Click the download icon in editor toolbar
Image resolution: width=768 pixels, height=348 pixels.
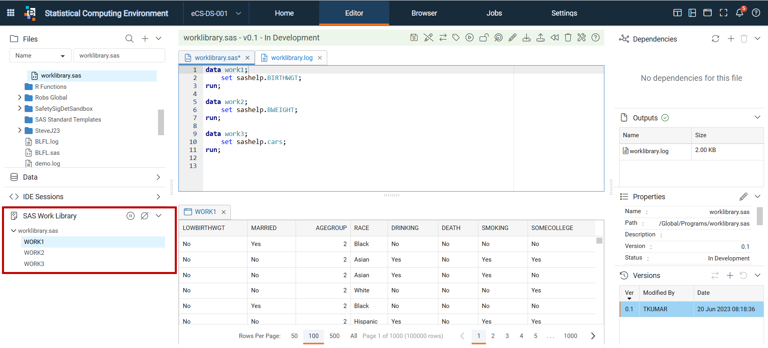pyautogui.click(x=526, y=38)
